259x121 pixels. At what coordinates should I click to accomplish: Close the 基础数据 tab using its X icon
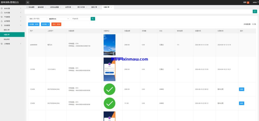[46, 7]
